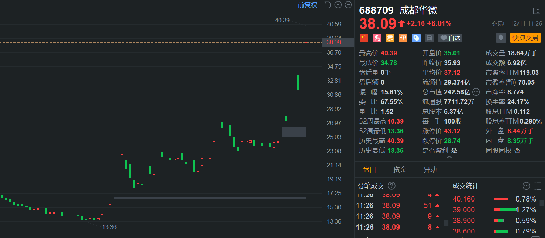Click the chart reset (undo arrow) icon

(x=328, y=5)
